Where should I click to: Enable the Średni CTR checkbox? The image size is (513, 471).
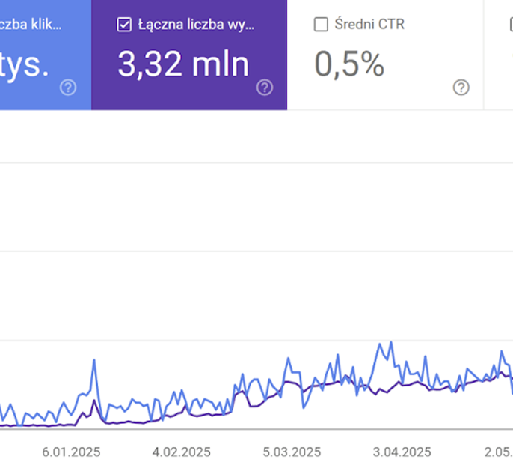[x=322, y=25]
